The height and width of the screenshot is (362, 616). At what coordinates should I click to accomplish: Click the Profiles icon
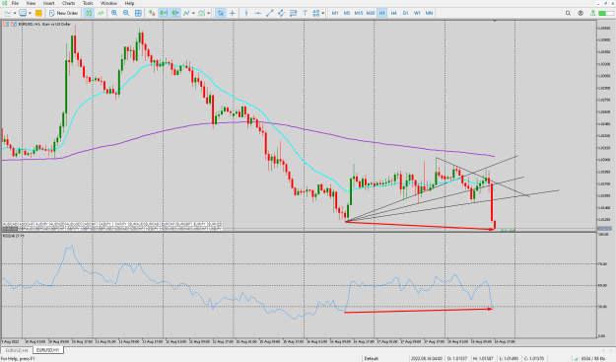click(24, 13)
